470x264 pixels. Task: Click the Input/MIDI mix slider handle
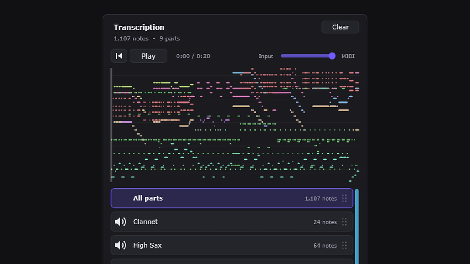(332, 56)
